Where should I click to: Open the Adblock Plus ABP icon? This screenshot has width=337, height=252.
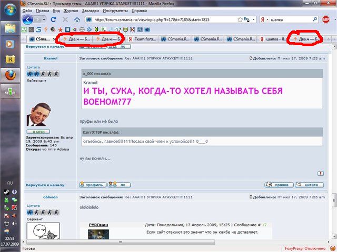326,20
